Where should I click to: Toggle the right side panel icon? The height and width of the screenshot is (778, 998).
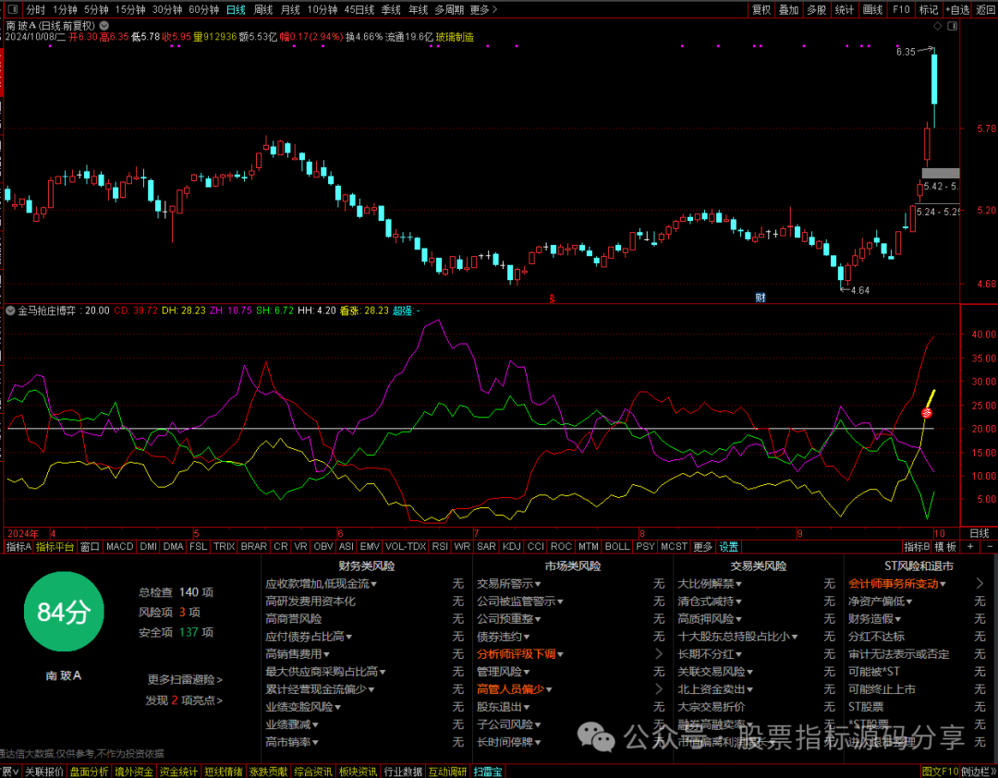(952, 26)
